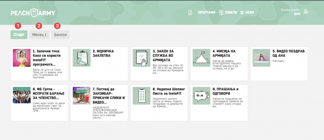Open the СОВЕТИ menu item
The image size is (324, 140).
pos(231,12)
